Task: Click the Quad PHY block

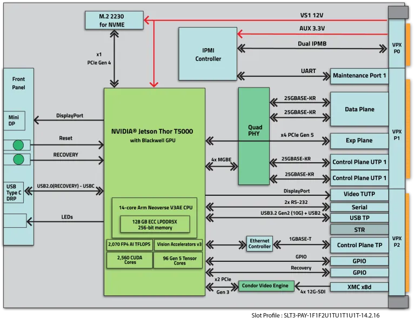Action: point(254,136)
